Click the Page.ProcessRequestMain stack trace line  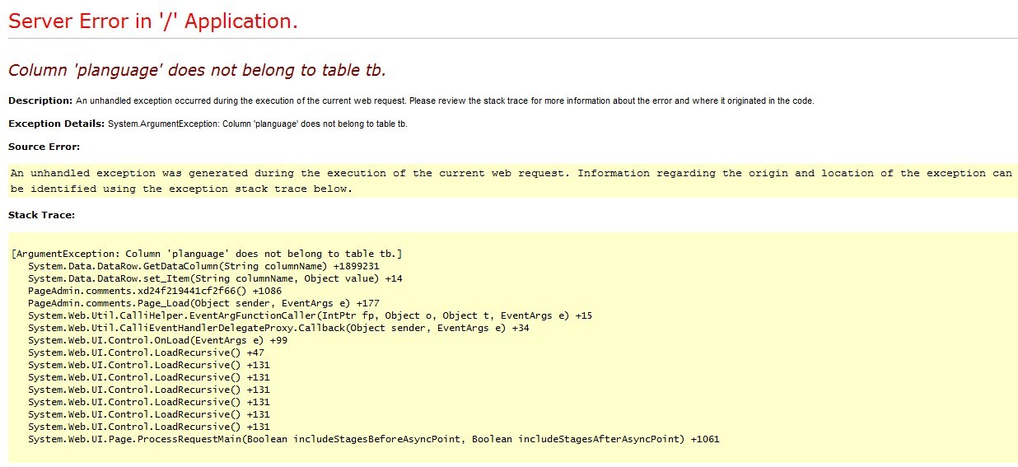tap(373, 439)
